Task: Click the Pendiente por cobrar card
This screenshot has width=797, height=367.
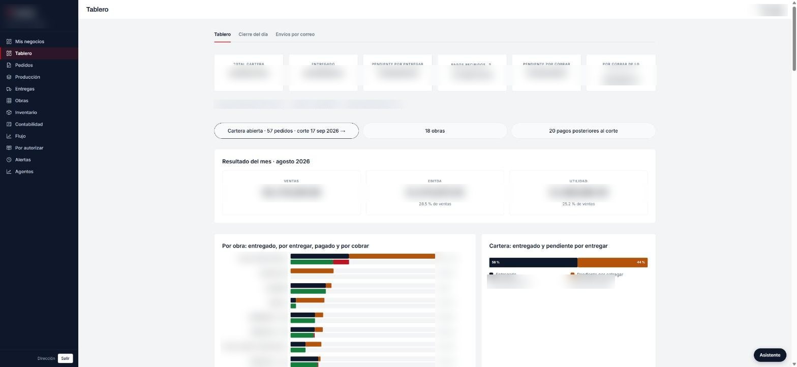Action: pos(546,73)
